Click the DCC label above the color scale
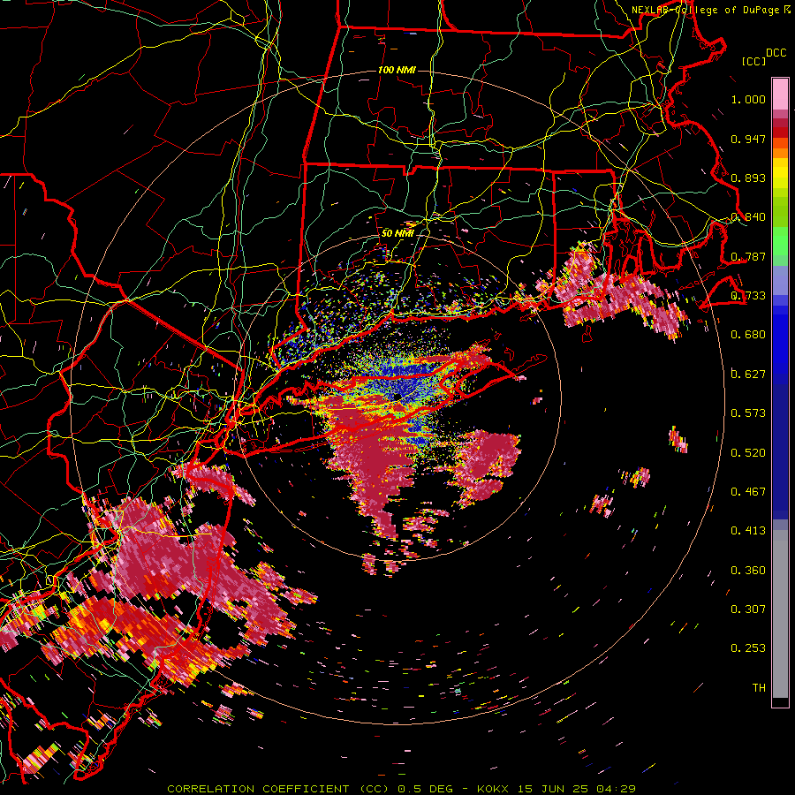This screenshot has width=795, height=795. pyautogui.click(x=776, y=53)
